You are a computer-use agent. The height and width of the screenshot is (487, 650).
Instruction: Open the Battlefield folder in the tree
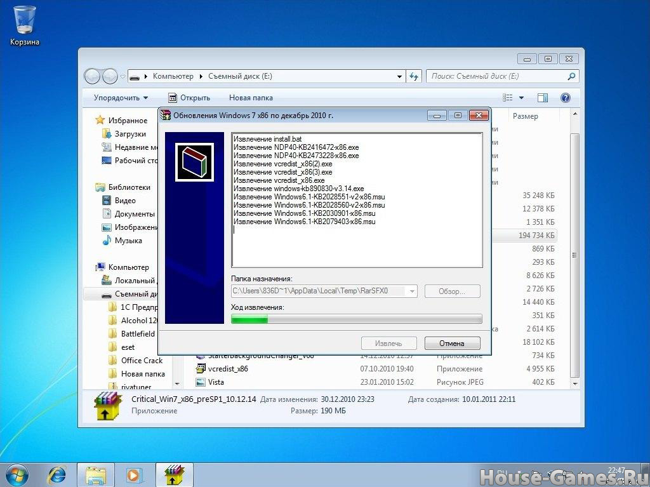[131, 333]
